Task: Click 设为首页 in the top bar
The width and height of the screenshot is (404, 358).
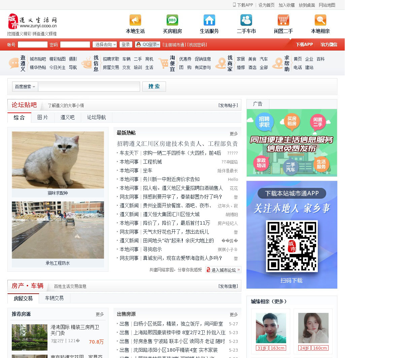Action: (266, 5)
